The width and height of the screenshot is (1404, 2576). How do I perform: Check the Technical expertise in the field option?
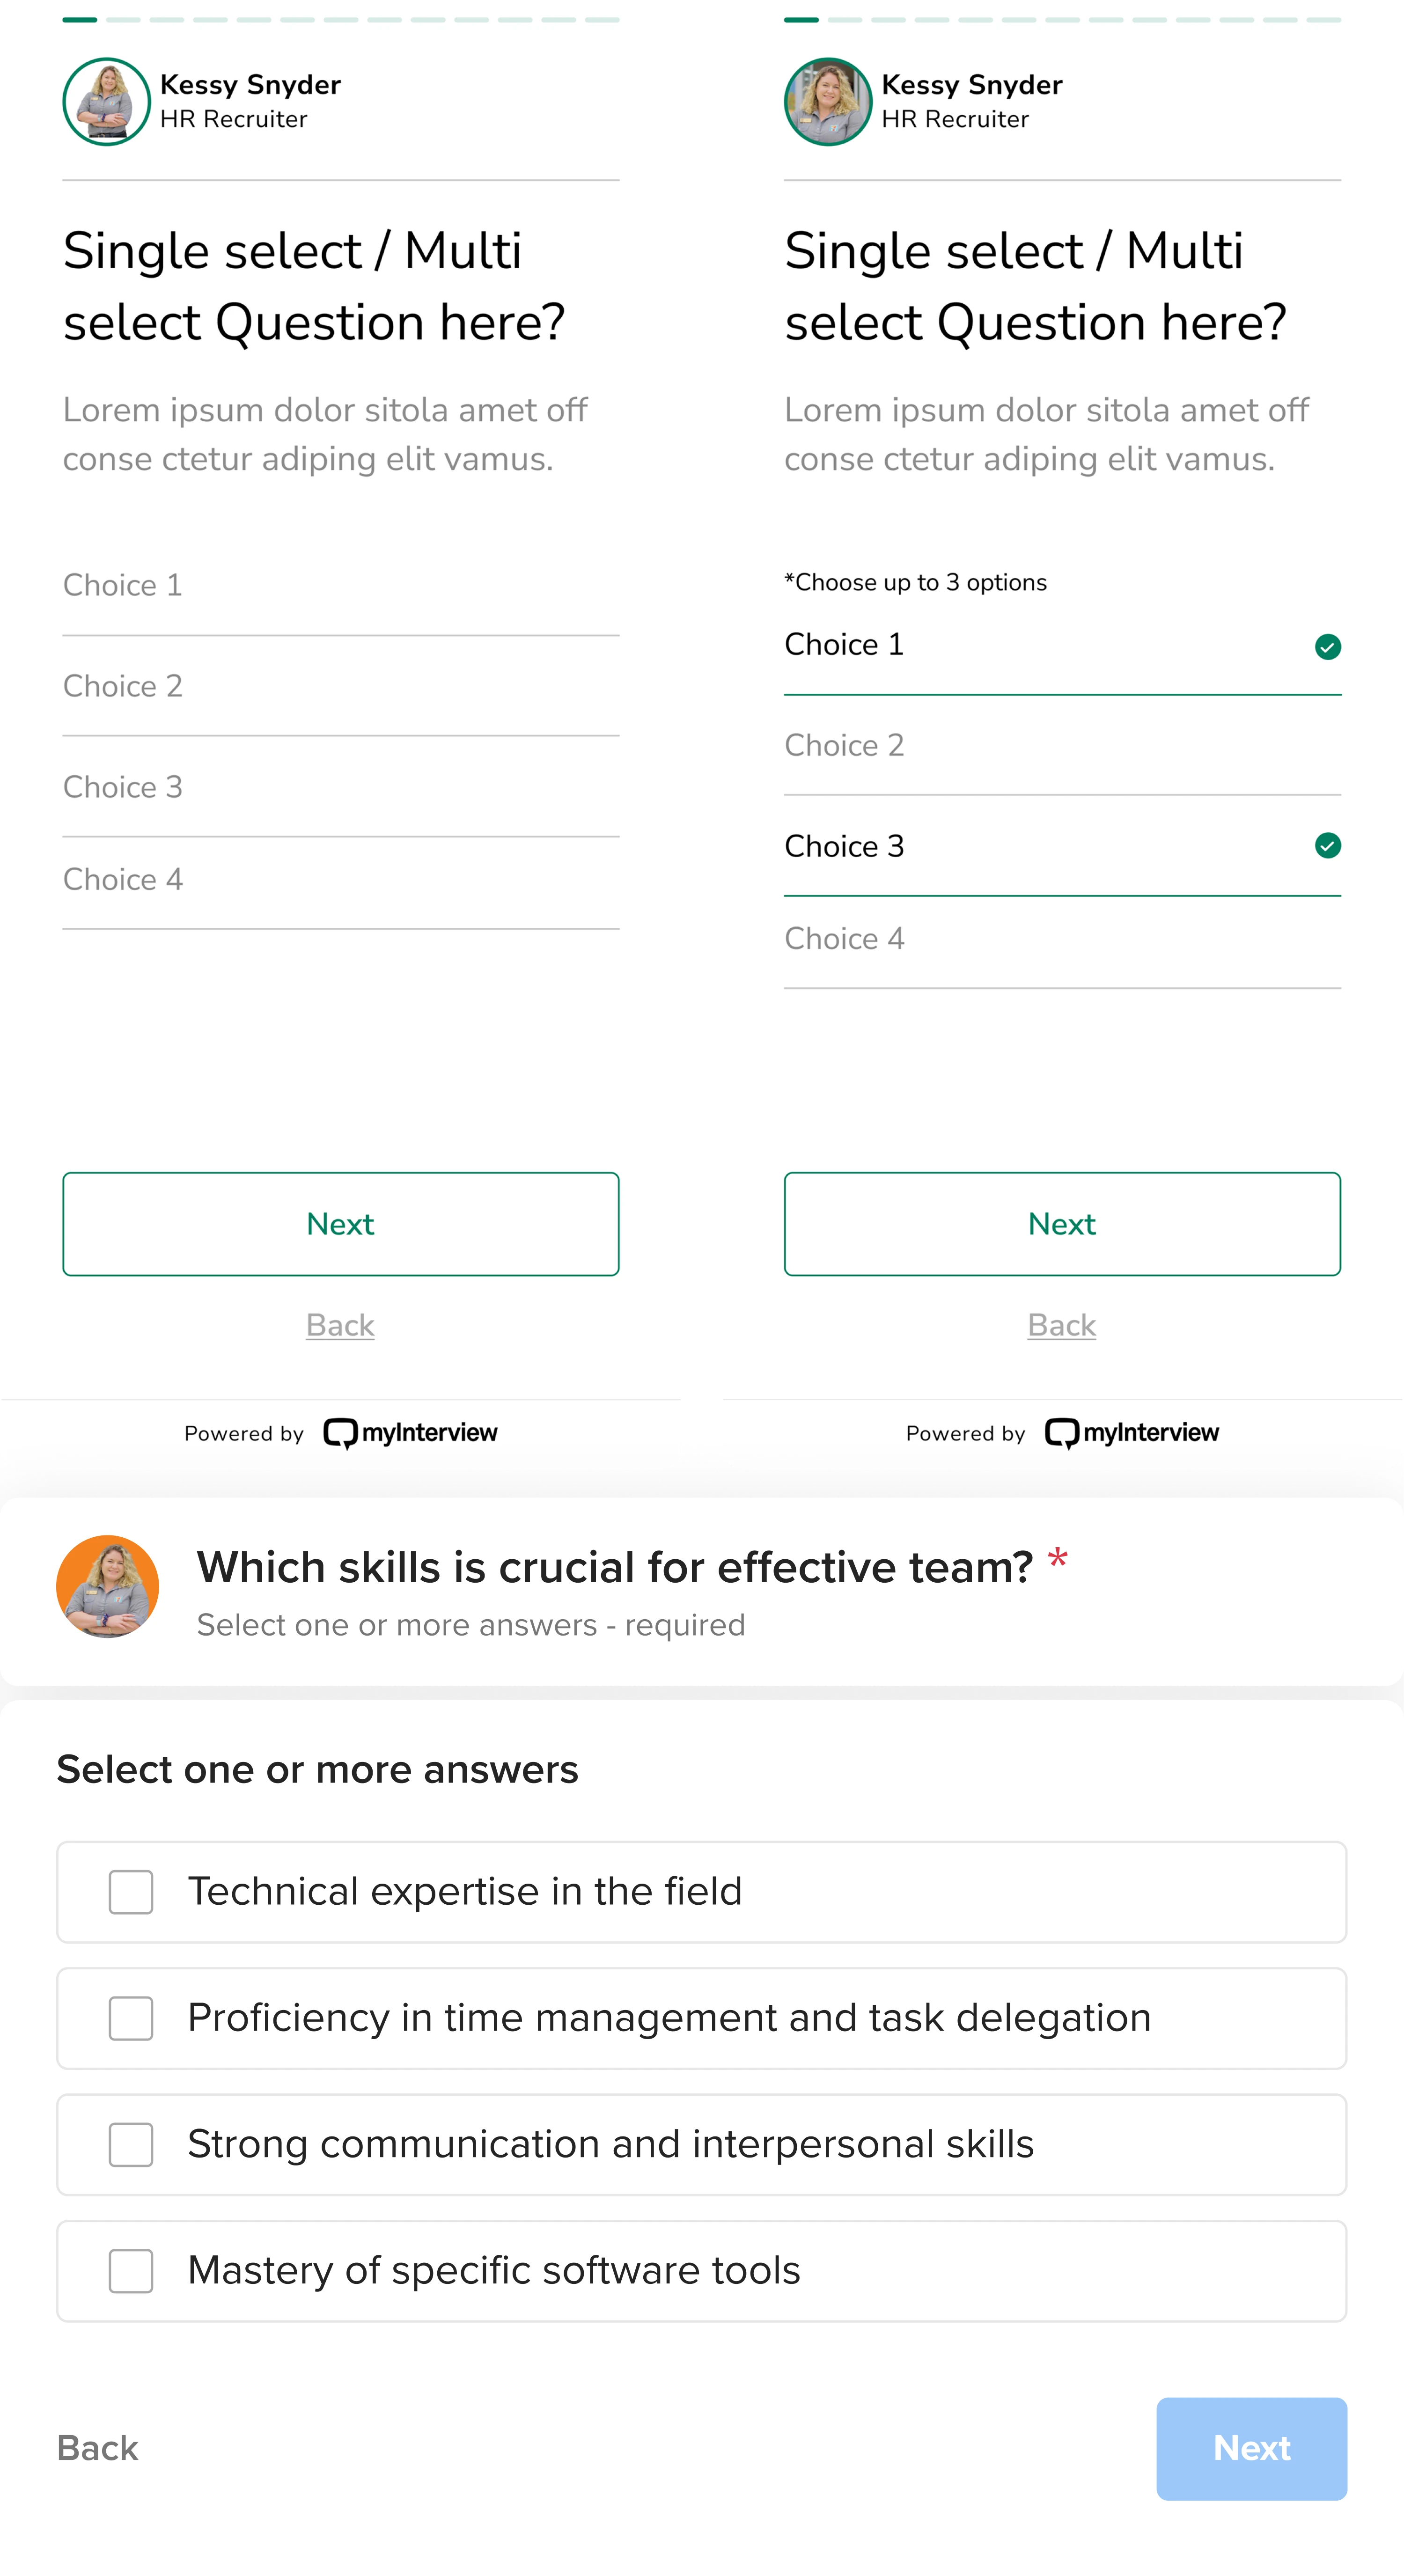pyautogui.click(x=130, y=1892)
